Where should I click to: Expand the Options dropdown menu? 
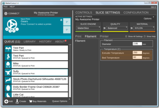point(149,18)
